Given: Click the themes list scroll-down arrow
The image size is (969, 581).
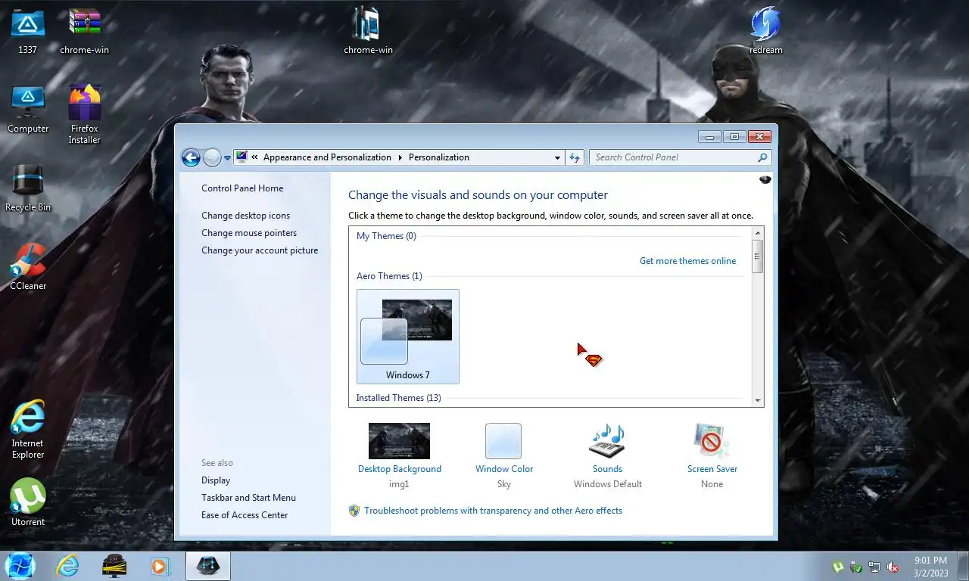Looking at the screenshot, I should (757, 400).
